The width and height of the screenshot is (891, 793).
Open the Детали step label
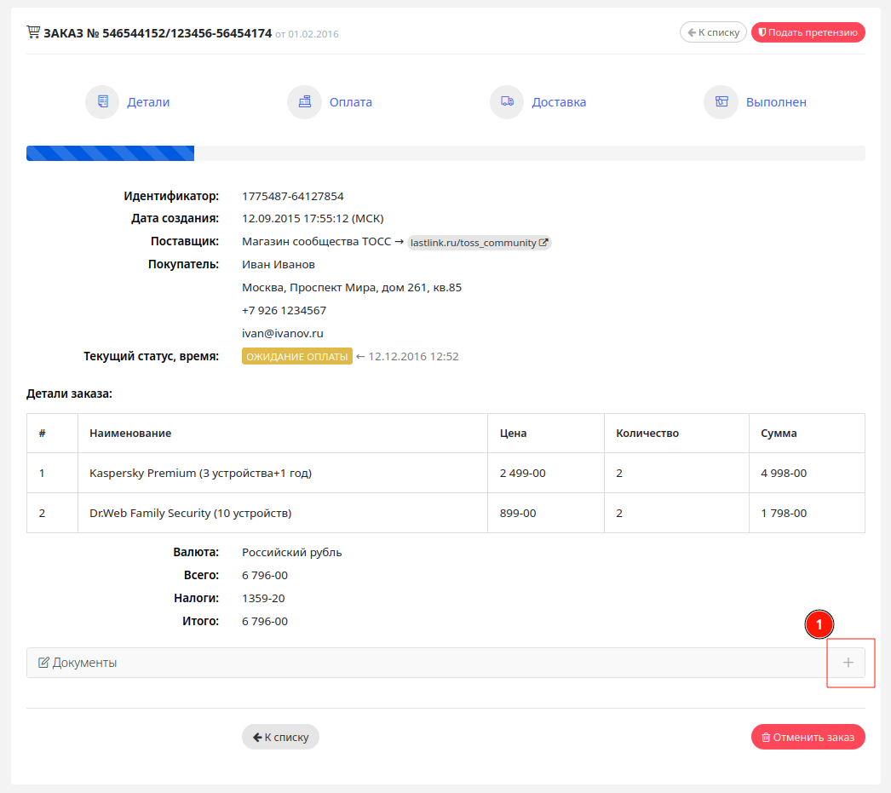148,102
